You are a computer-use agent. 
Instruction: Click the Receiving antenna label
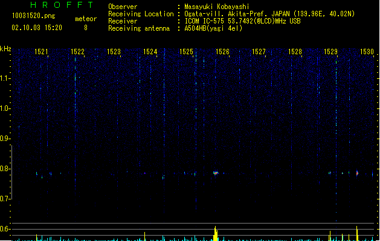[139, 28]
